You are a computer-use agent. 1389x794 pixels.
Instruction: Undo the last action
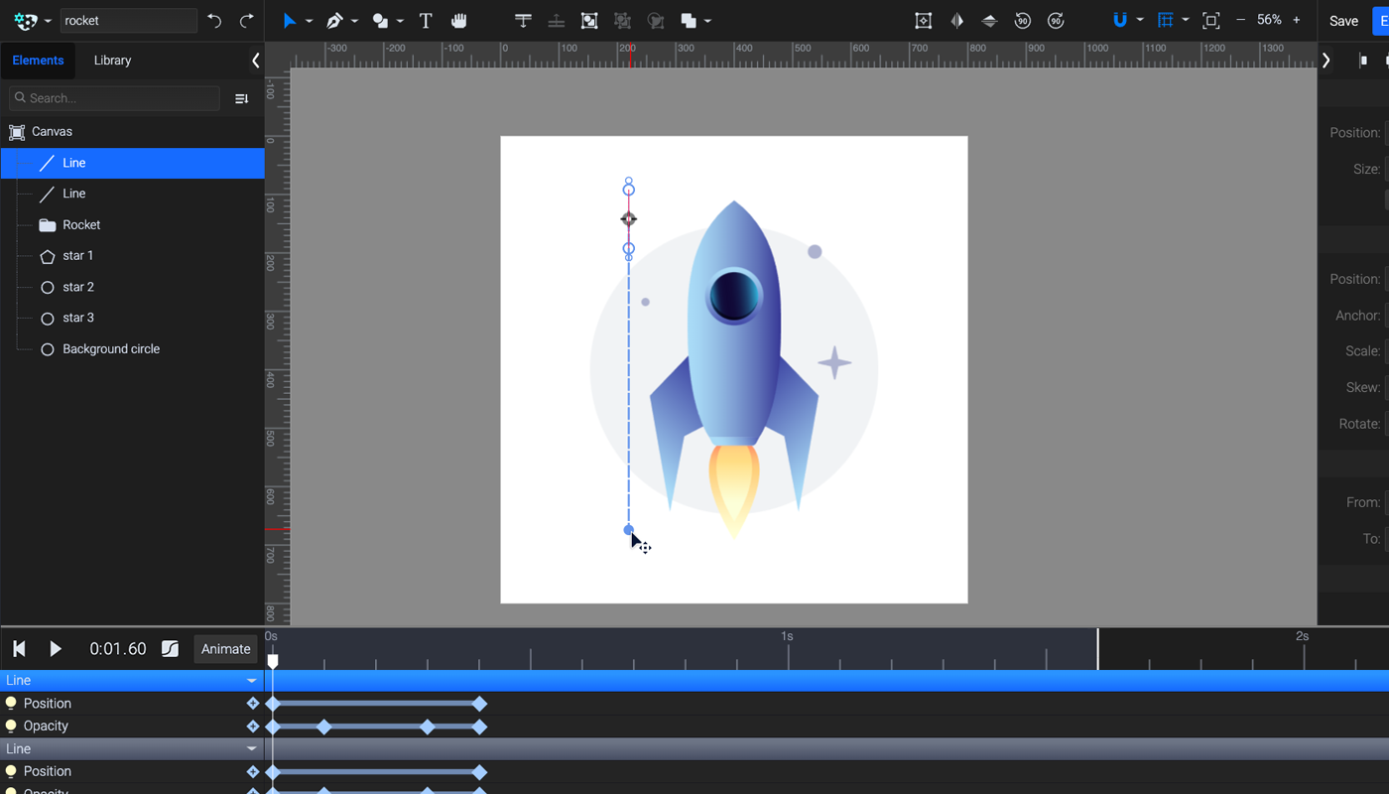click(214, 21)
